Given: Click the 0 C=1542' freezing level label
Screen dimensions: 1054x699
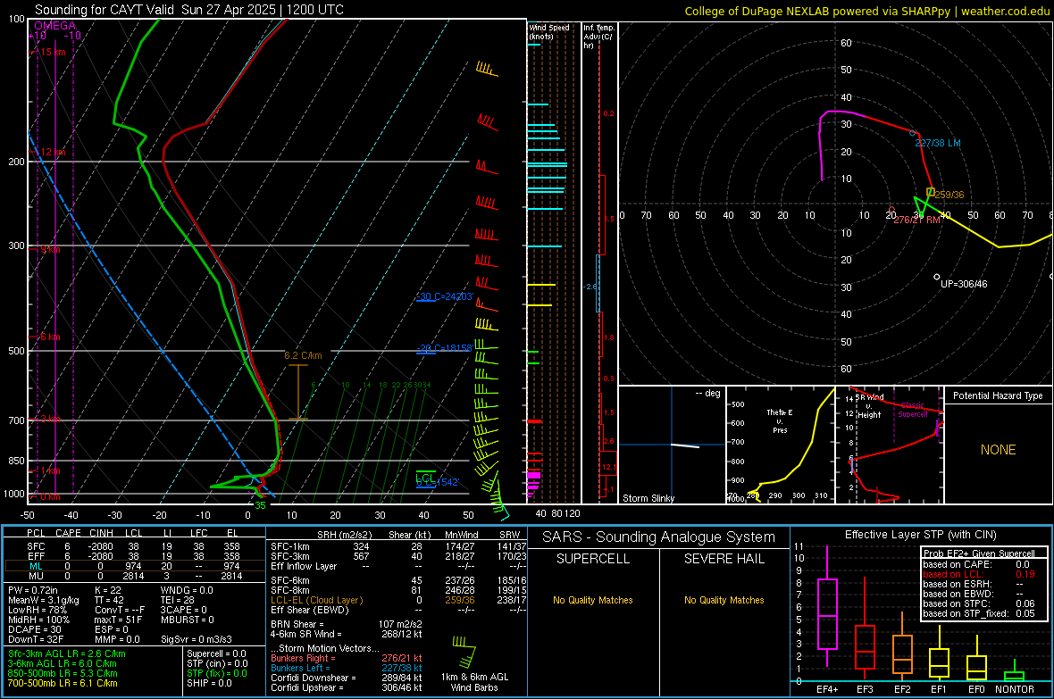Looking at the screenshot, I should 438,483.
